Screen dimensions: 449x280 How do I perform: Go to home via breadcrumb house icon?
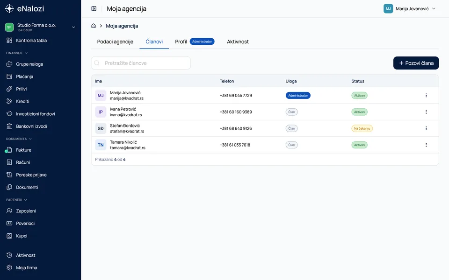pyautogui.click(x=94, y=26)
